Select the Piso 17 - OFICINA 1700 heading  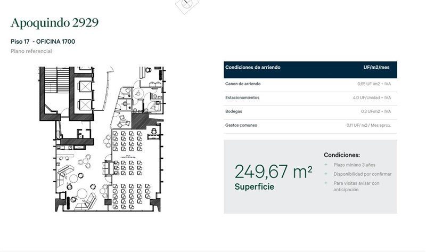tap(43, 42)
